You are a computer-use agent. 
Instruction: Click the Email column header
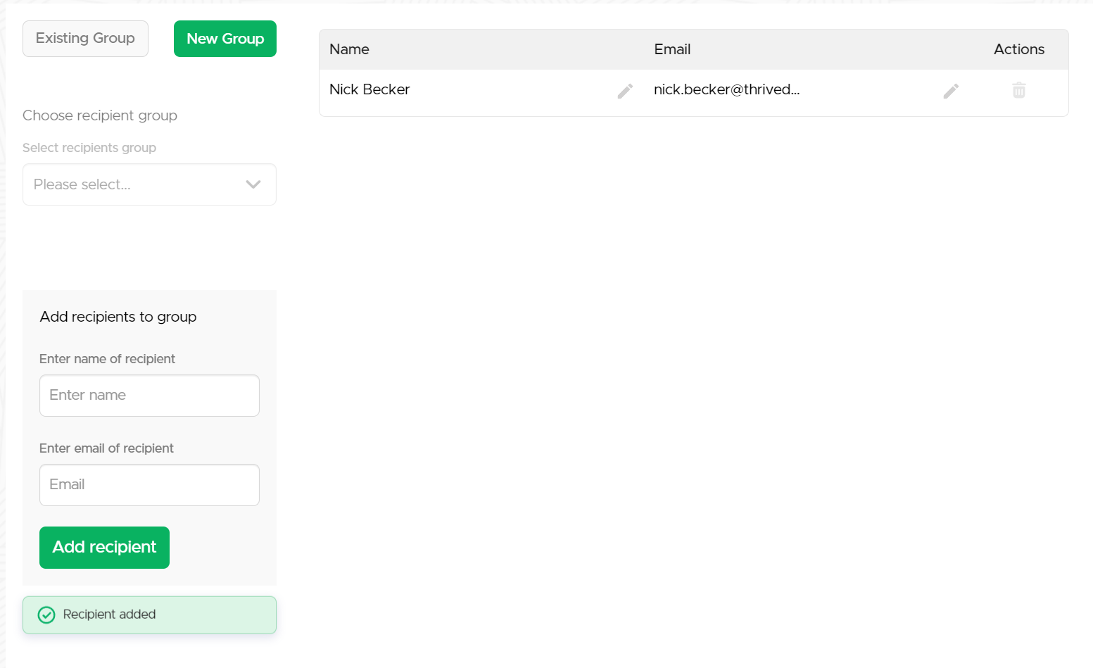[x=672, y=49]
